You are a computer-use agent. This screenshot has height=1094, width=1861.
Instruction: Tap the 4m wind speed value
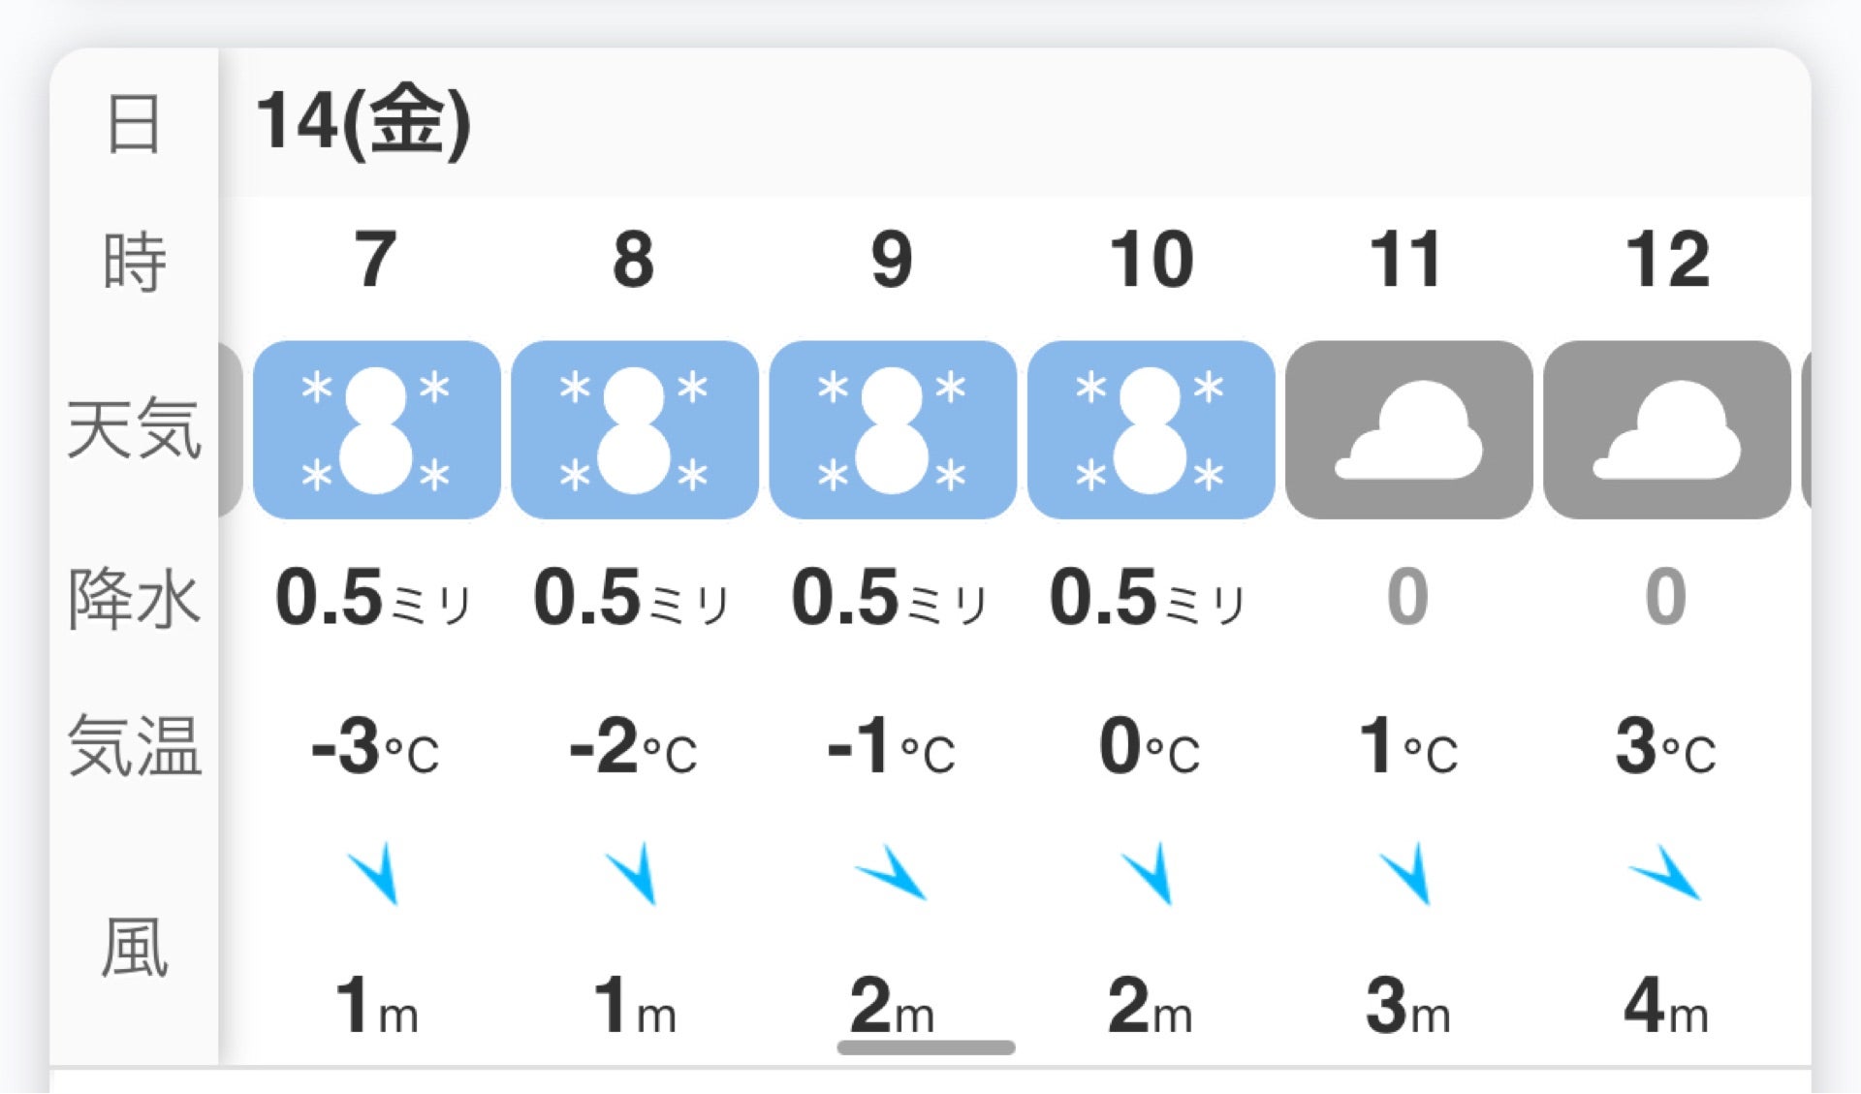pyautogui.click(x=1665, y=1007)
